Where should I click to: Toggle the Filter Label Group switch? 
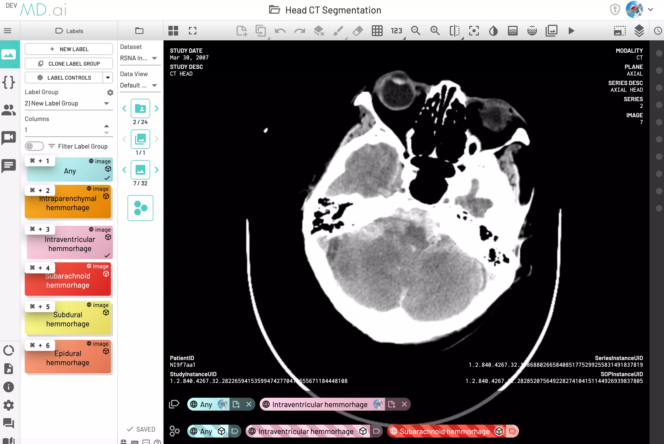(x=34, y=146)
